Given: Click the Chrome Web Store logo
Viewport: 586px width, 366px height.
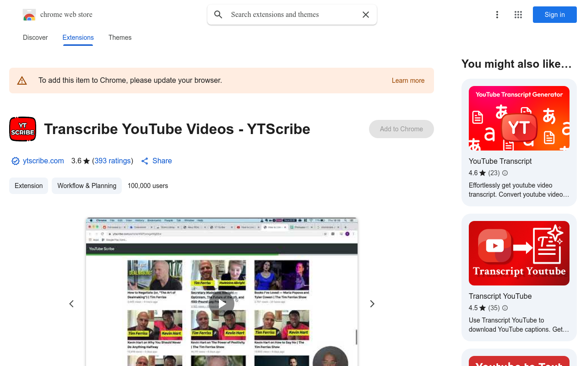Looking at the screenshot, I should (x=29, y=15).
